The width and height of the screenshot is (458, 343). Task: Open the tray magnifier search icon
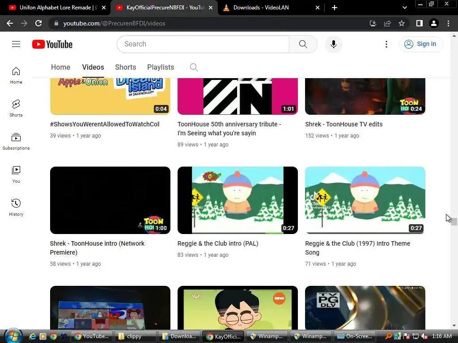click(388, 336)
